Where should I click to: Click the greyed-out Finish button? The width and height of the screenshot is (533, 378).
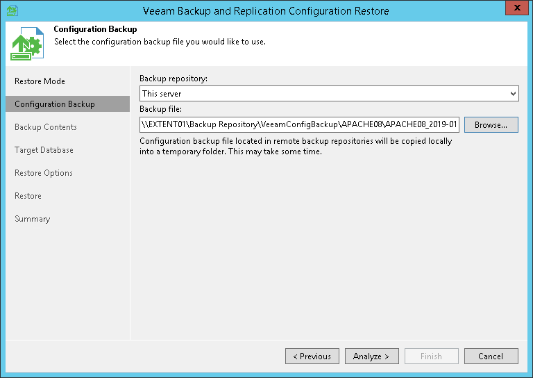click(431, 356)
